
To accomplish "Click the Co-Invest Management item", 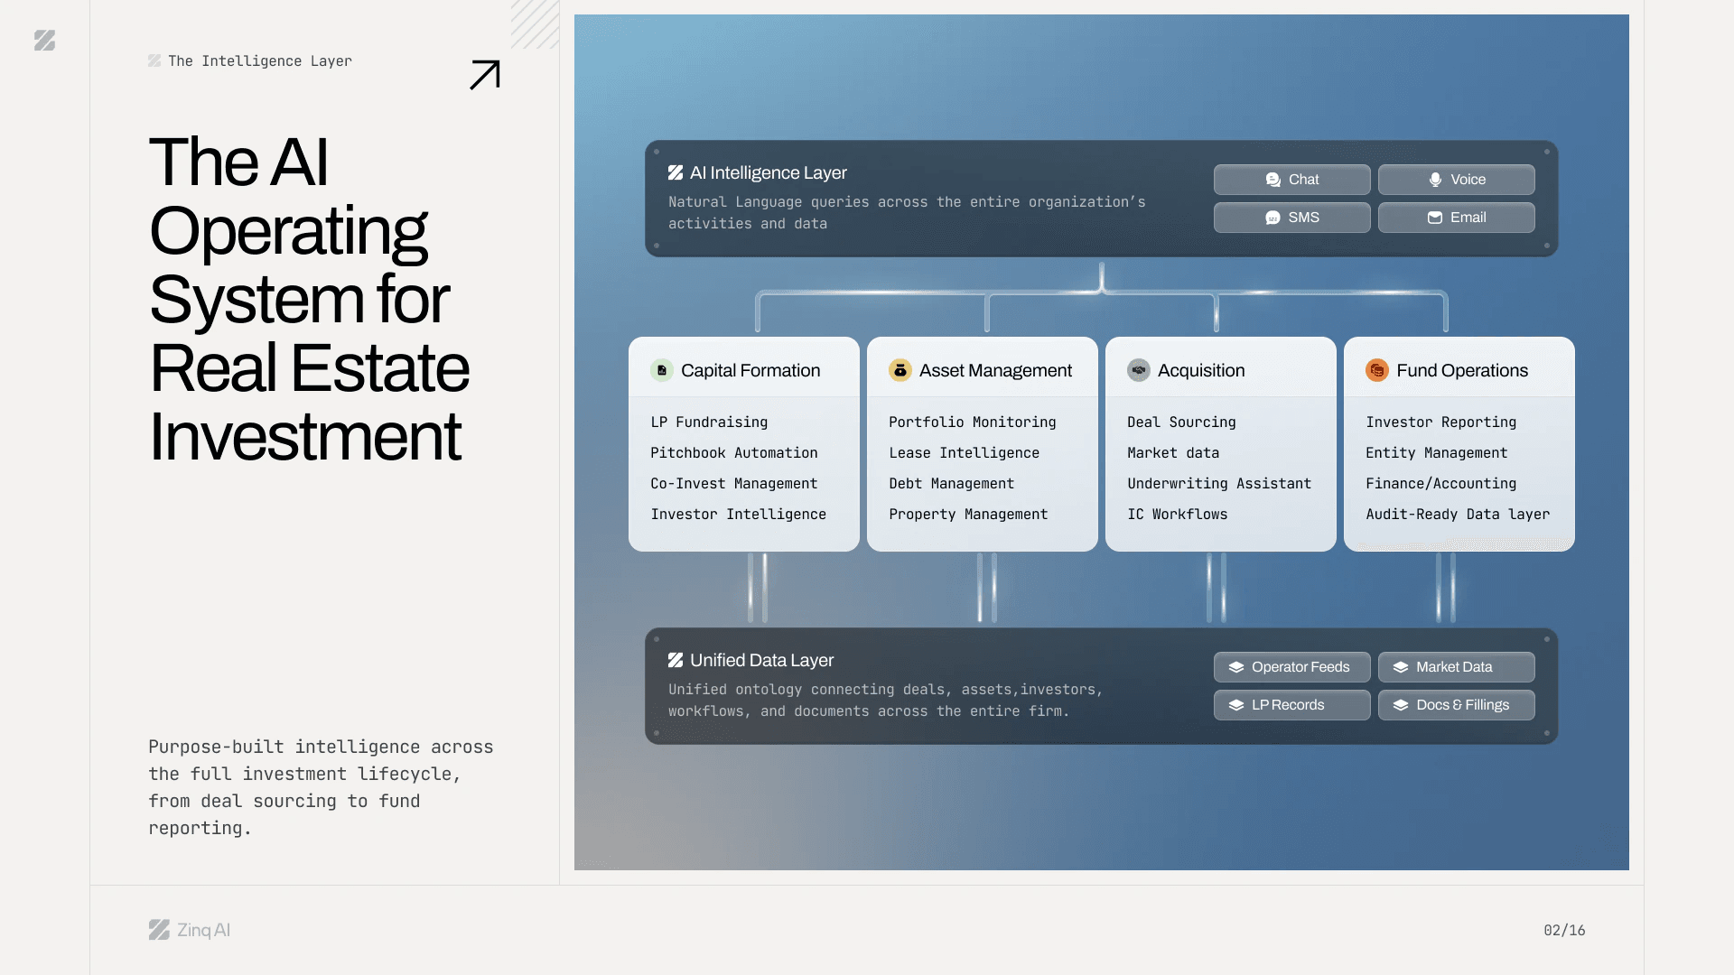I will [x=734, y=484].
